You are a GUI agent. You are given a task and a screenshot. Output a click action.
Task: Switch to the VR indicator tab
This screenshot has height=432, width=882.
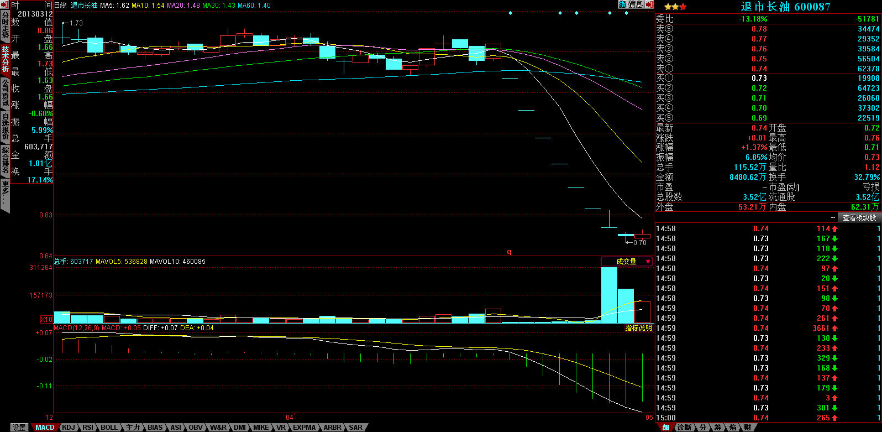[281, 428]
